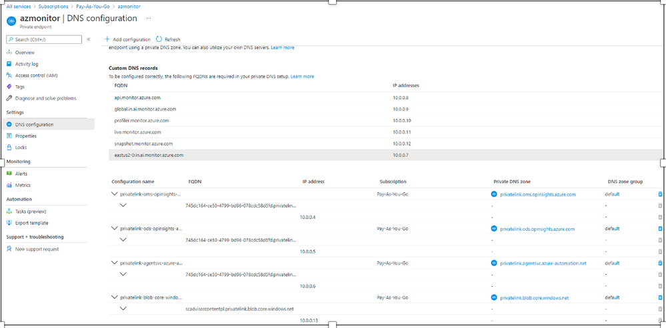Click Add configuration button
The width and height of the screenshot is (666, 328).
pos(127,39)
